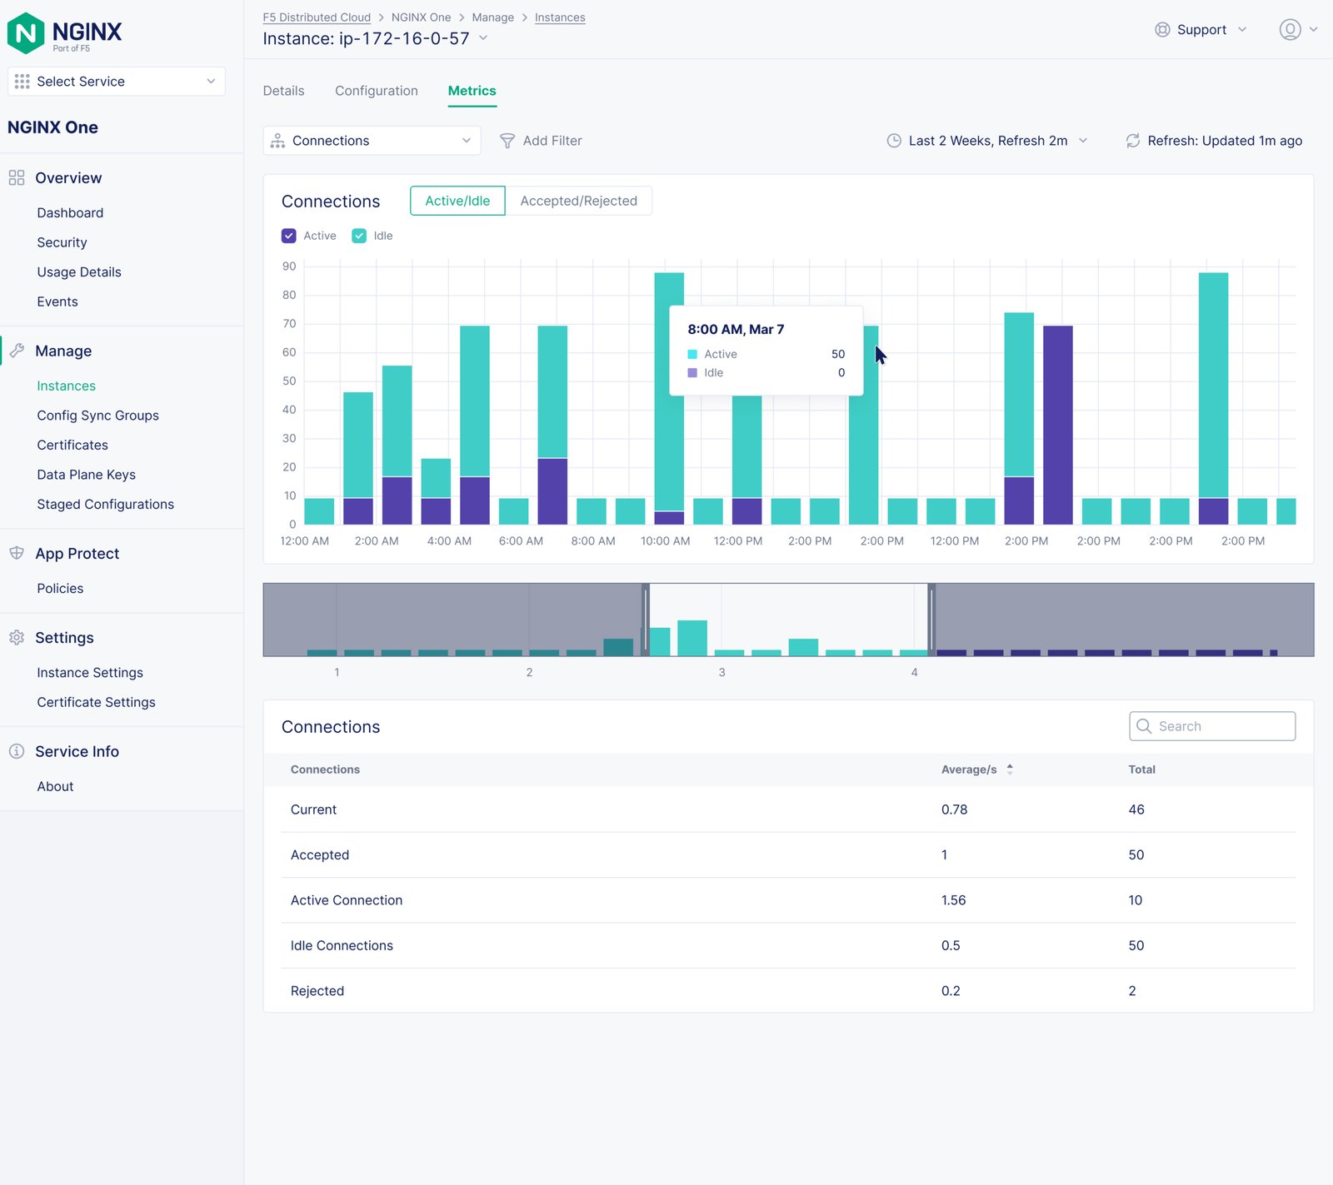Click the Add Filter funnel icon
Screen dimensions: 1333x1185
507,141
